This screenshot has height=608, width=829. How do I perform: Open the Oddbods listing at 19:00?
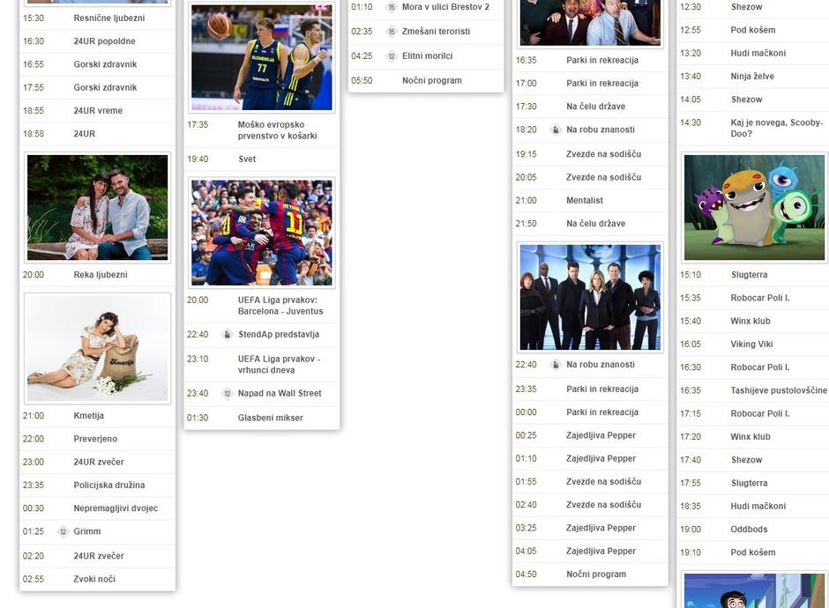[x=749, y=530]
